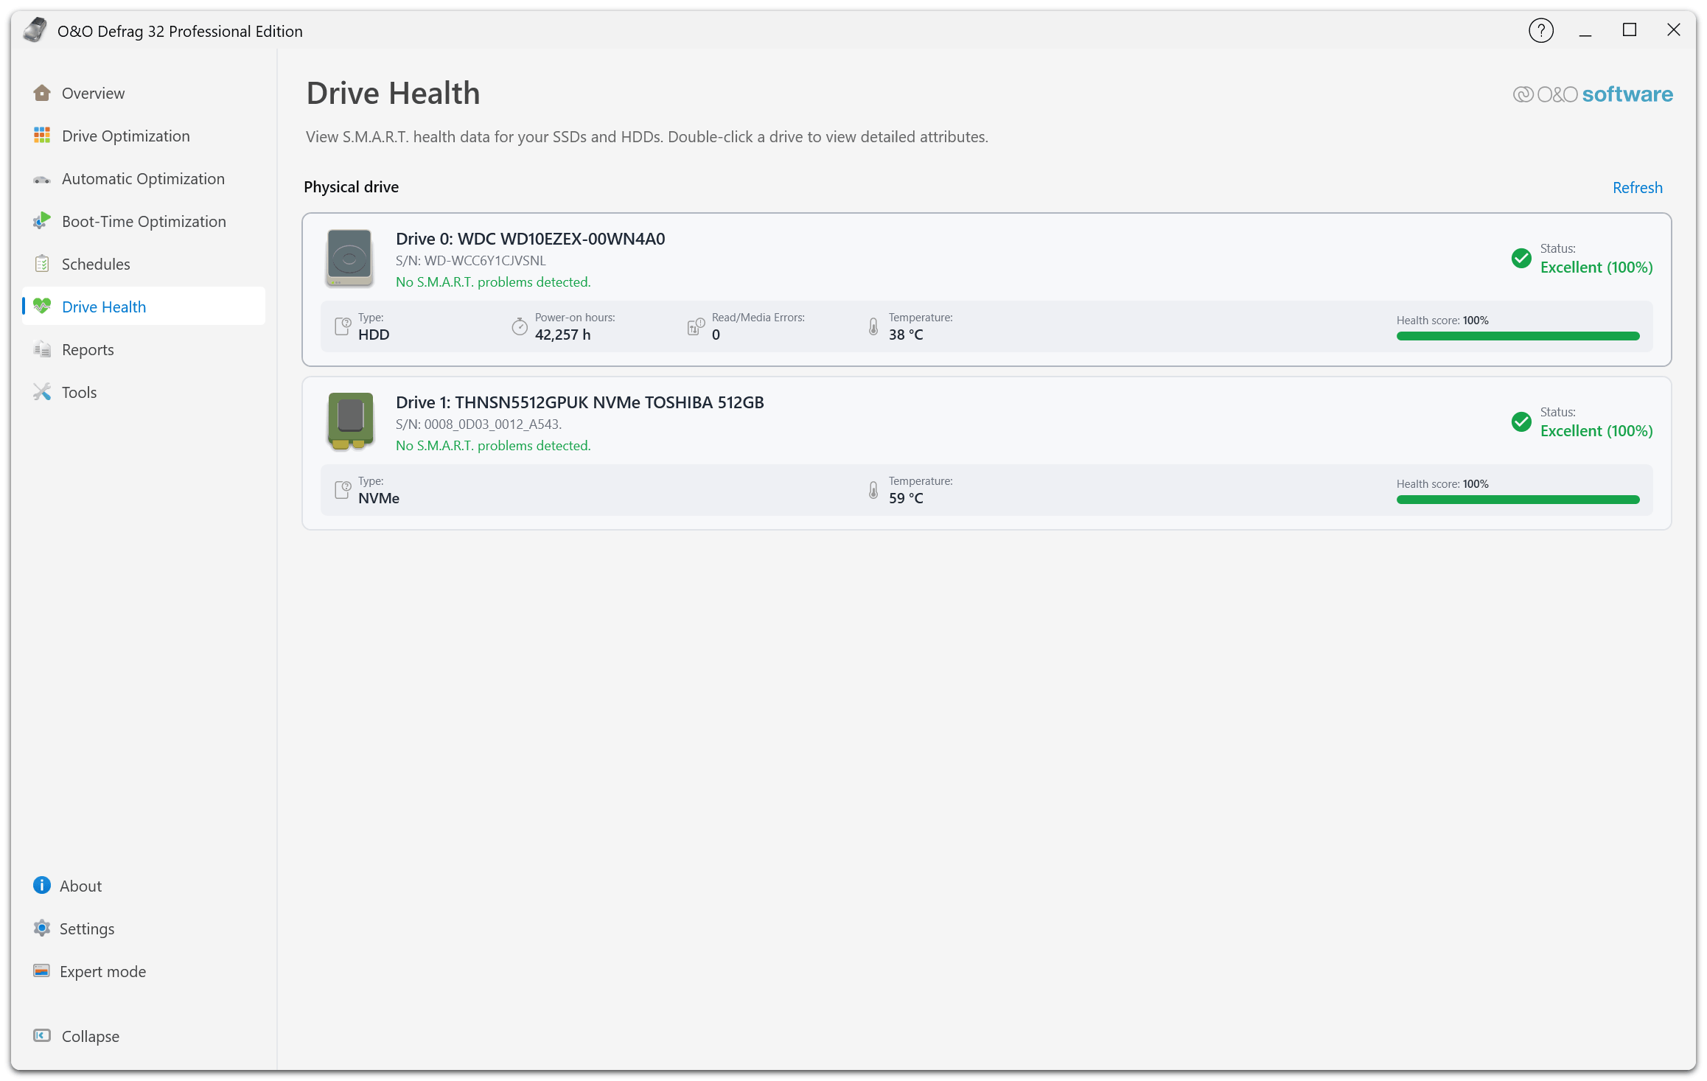Refresh the physical drive list
1707x1081 pixels.
pyautogui.click(x=1637, y=187)
